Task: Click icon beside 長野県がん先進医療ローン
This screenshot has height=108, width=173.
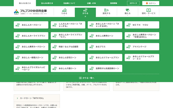Action: [92, 69]
